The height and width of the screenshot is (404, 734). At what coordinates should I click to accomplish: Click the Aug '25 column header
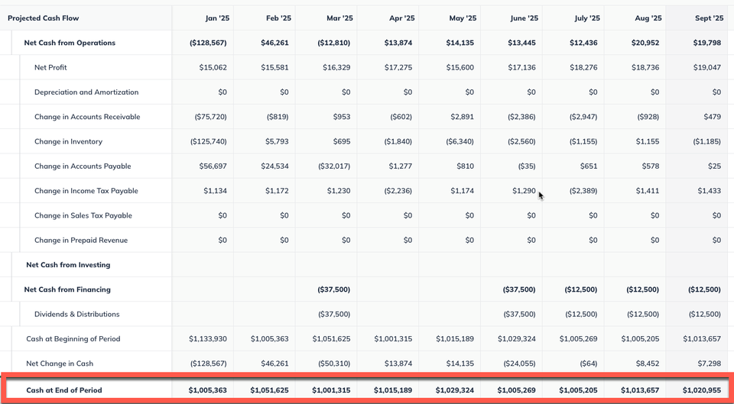click(649, 18)
